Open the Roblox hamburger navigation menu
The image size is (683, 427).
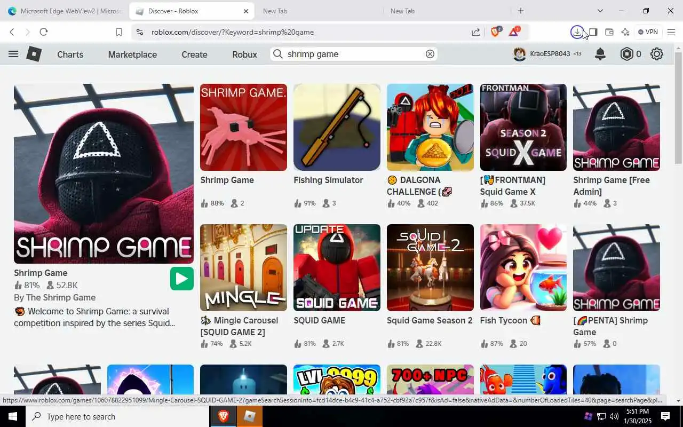pos(13,54)
